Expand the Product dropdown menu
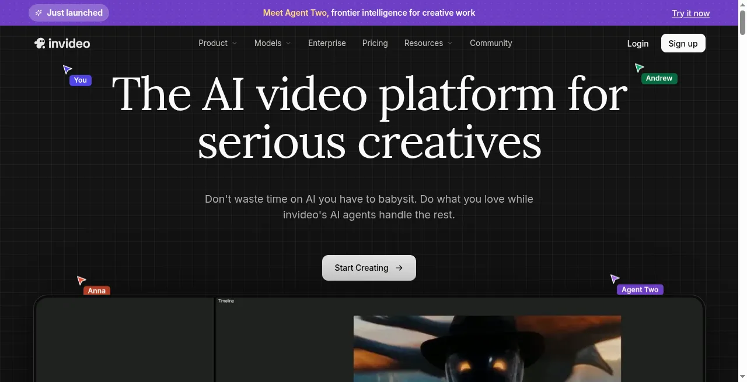The height and width of the screenshot is (382, 747). [x=218, y=43]
